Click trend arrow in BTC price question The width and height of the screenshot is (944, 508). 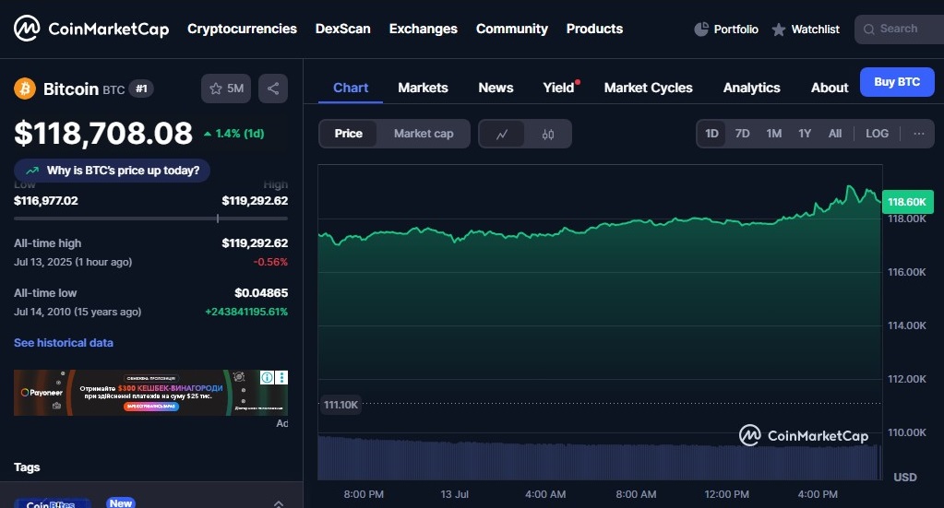[x=32, y=171]
